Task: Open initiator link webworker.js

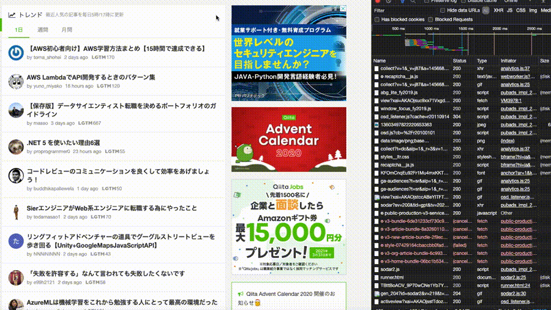Action: pyautogui.click(x=517, y=77)
